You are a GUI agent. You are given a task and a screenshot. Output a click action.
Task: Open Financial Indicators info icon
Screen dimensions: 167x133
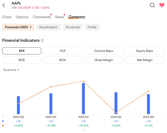42,40
